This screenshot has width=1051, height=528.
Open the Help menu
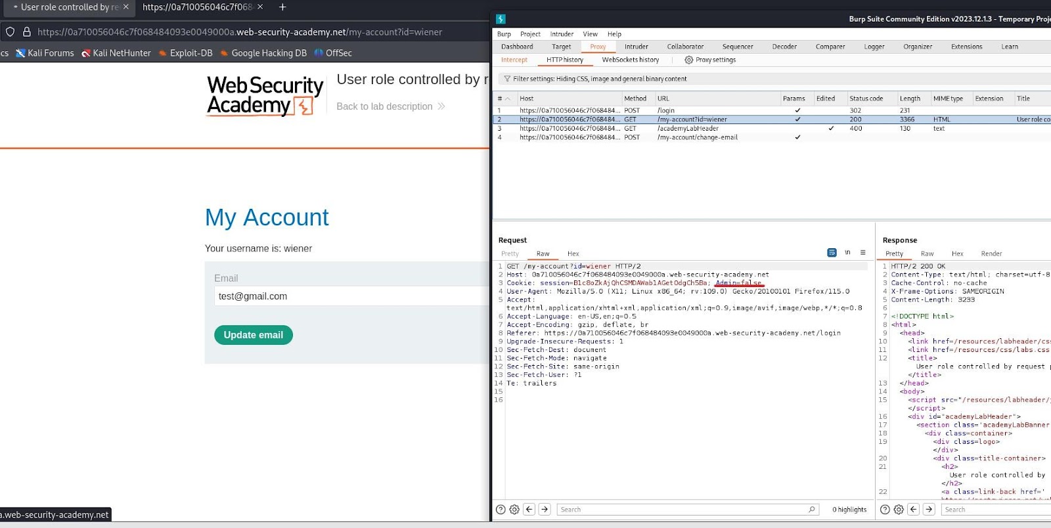tap(614, 34)
